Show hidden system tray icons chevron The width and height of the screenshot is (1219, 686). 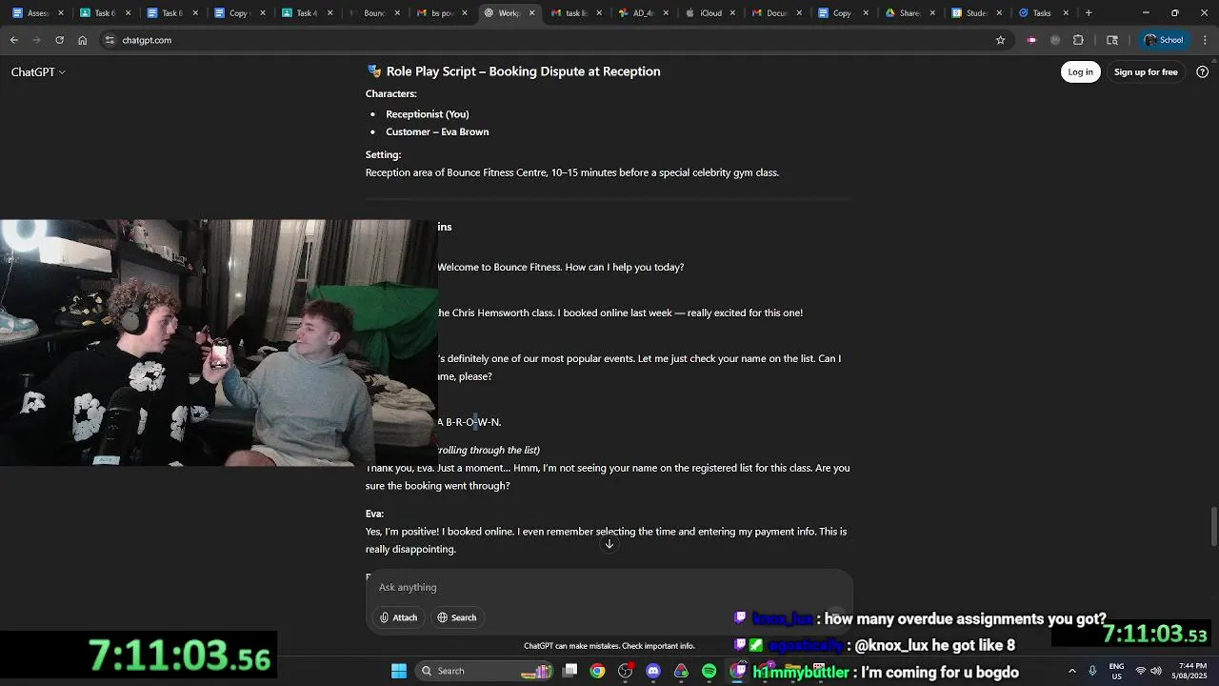click(x=1071, y=671)
